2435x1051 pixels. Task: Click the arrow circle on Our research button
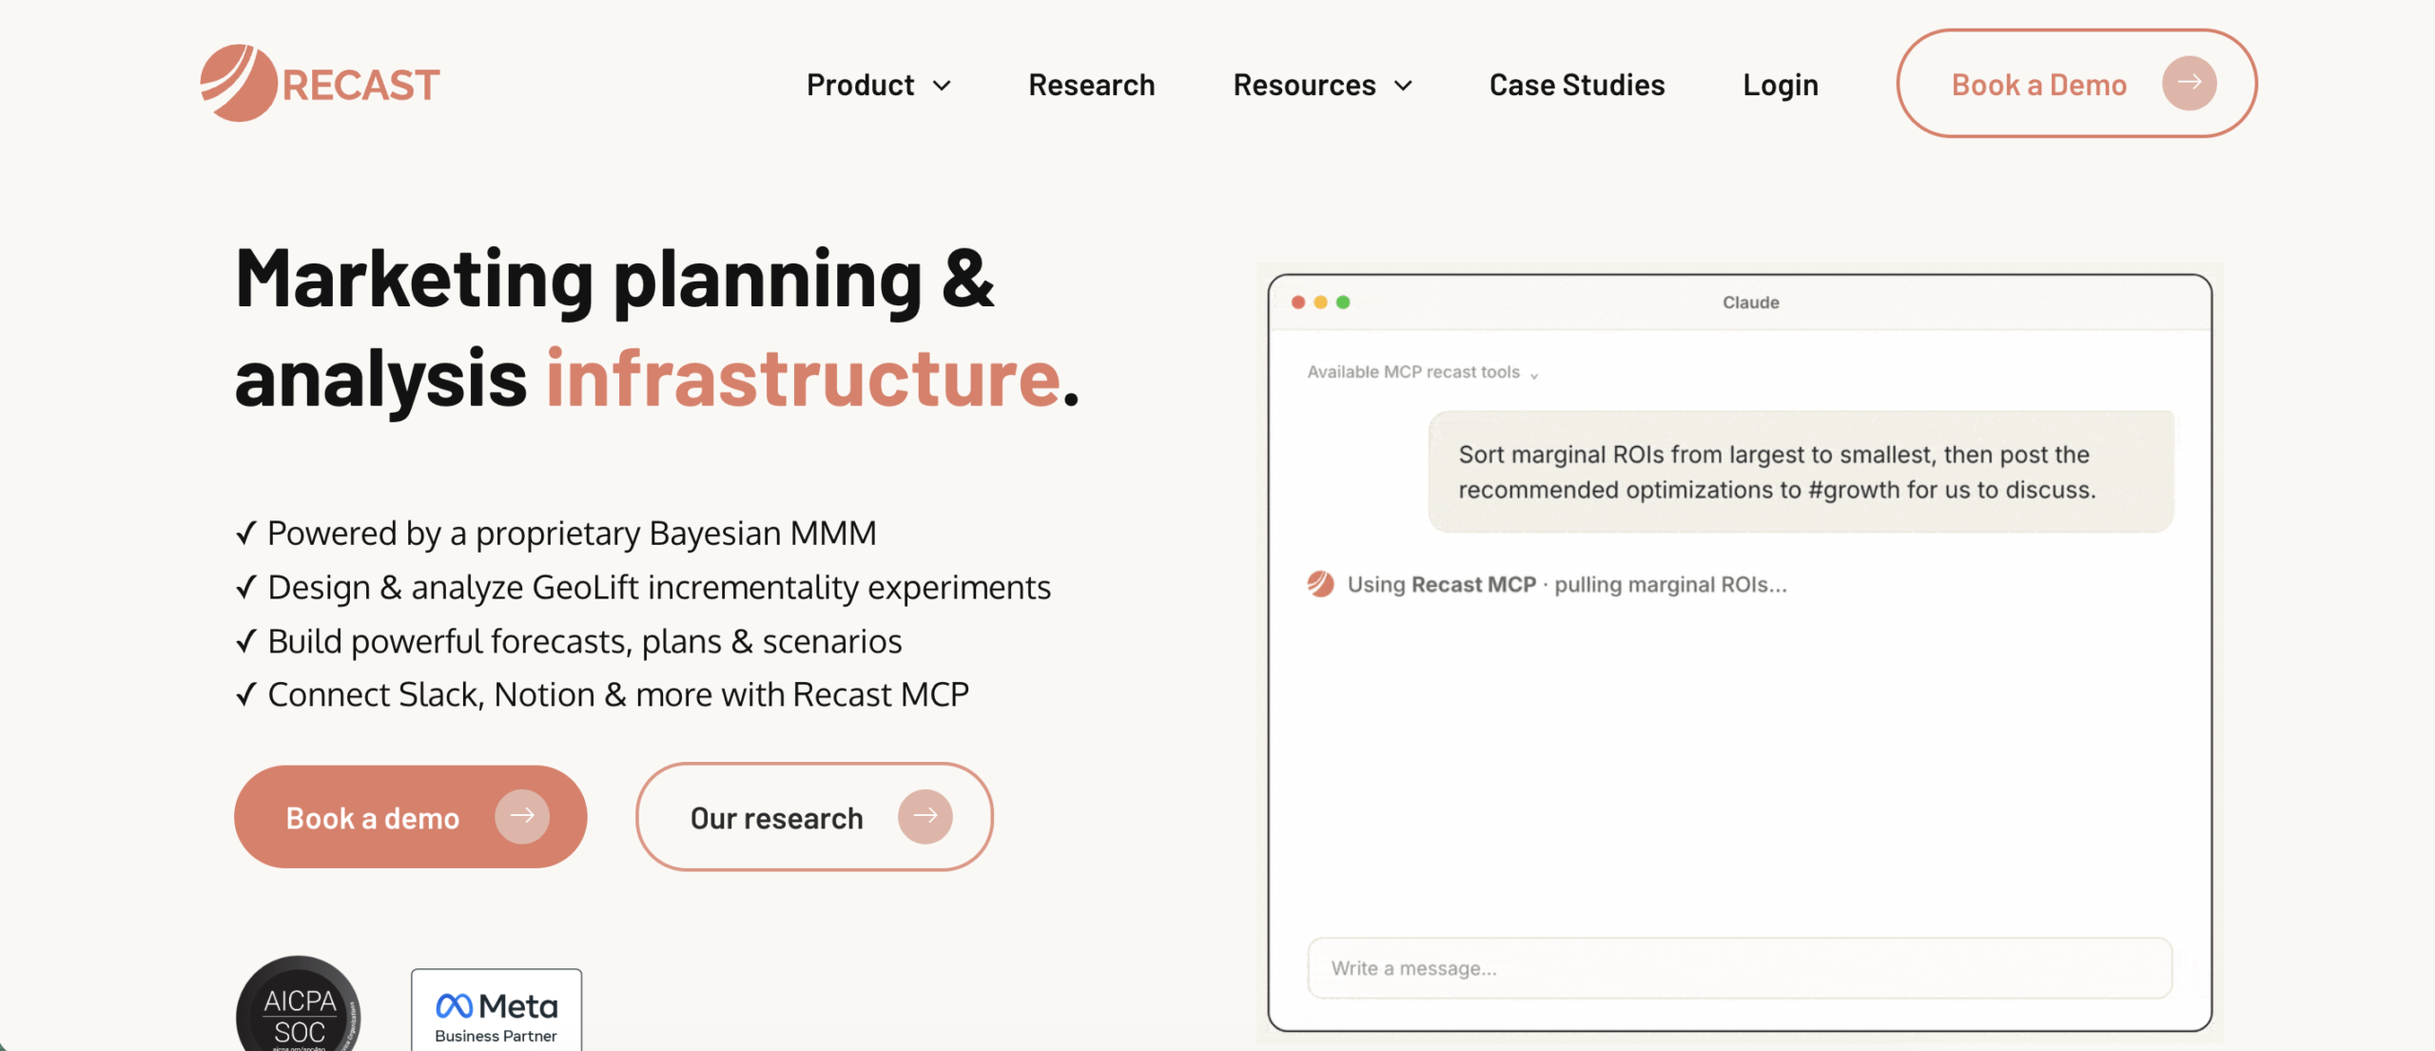925,816
